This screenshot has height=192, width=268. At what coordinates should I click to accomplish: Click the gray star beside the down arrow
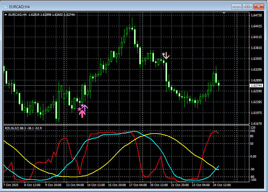click(x=163, y=53)
